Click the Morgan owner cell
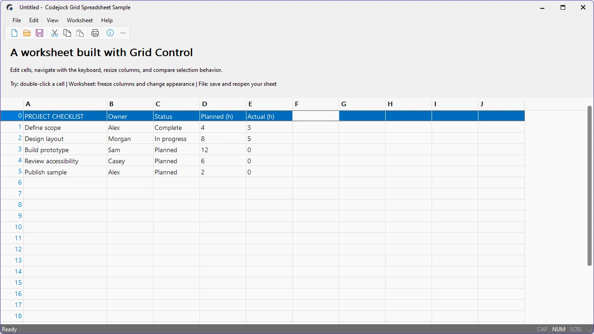The width and height of the screenshot is (594, 334). click(130, 138)
